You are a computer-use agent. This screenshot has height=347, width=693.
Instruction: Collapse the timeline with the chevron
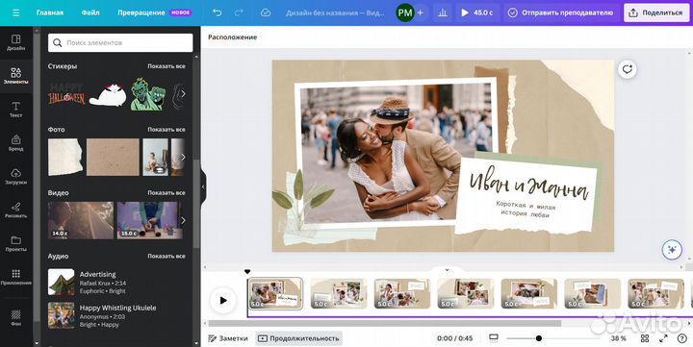[x=447, y=270]
